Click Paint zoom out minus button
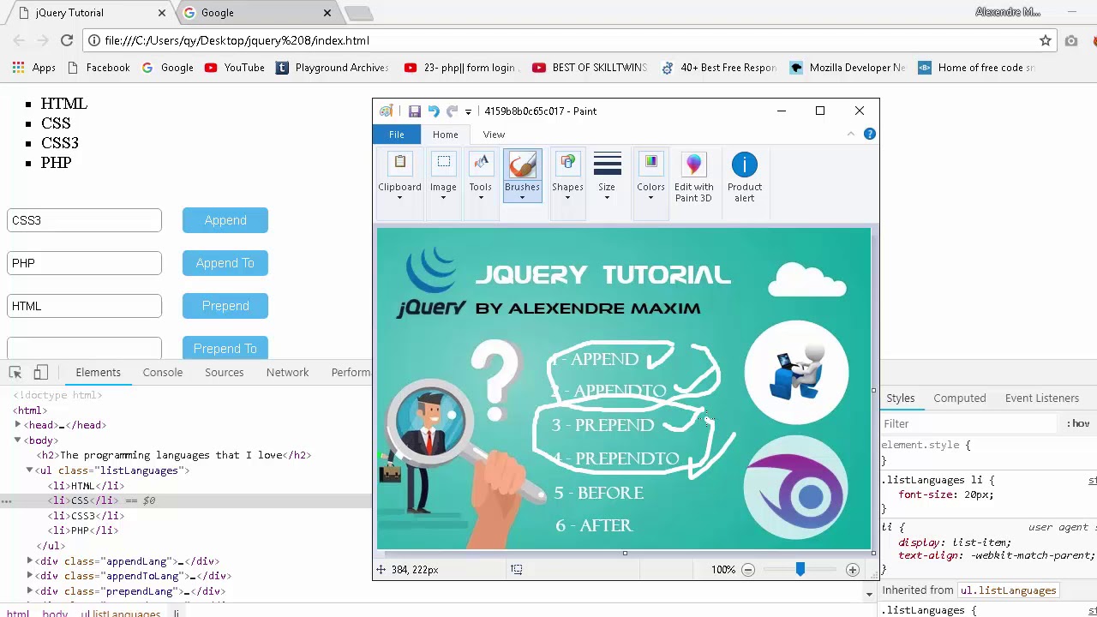1097x617 pixels. point(748,570)
